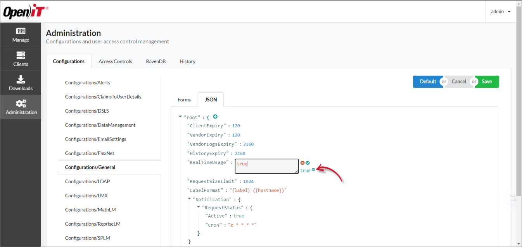Viewport: 522px width, 247px height.
Task: Click inside the RealTimeUsage edit box
Action: tap(266, 166)
